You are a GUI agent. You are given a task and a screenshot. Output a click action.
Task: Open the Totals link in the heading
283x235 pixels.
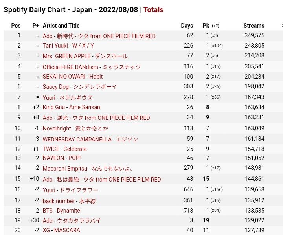click(153, 10)
